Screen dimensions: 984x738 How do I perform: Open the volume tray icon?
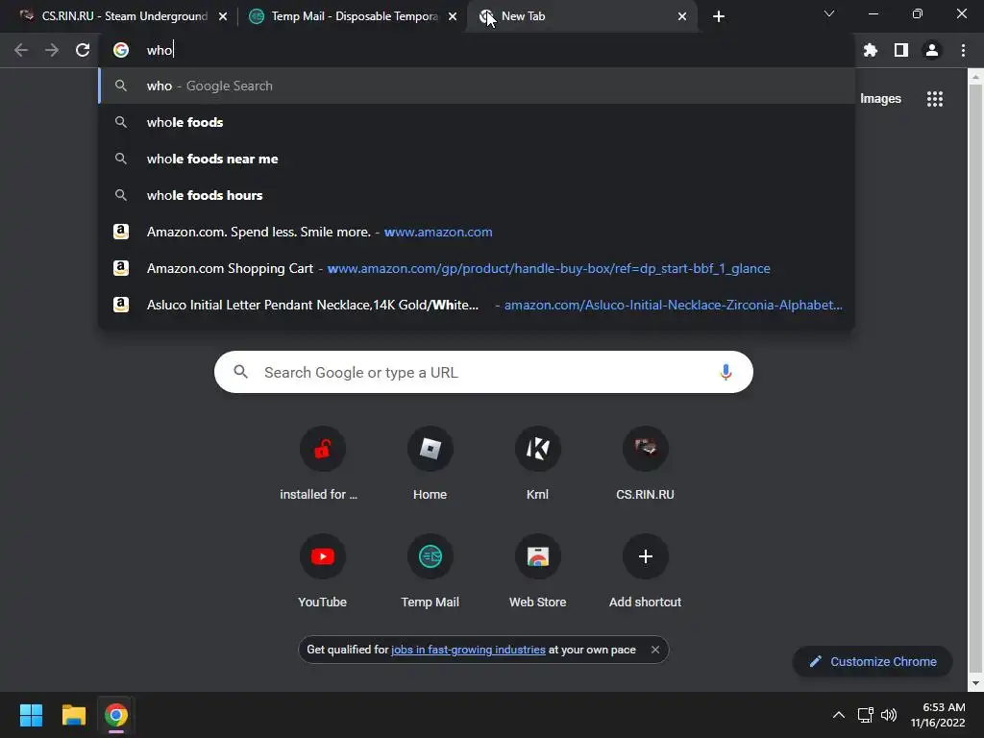[x=889, y=715]
